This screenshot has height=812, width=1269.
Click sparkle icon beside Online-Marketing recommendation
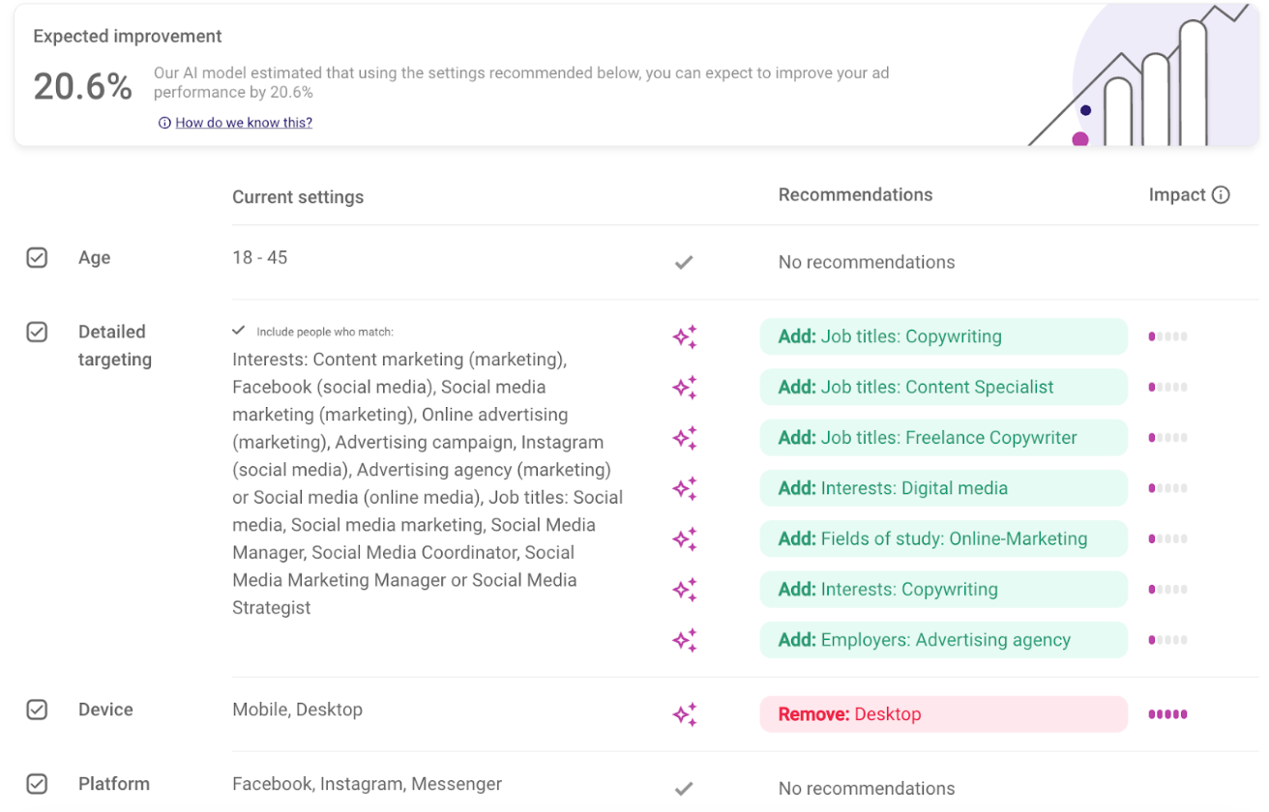coord(685,539)
